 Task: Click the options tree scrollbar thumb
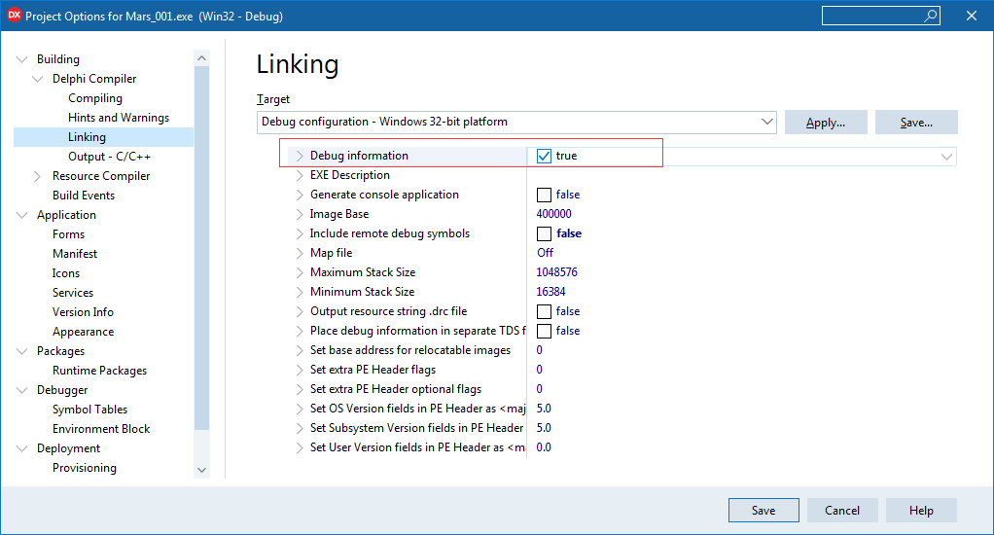click(x=201, y=247)
